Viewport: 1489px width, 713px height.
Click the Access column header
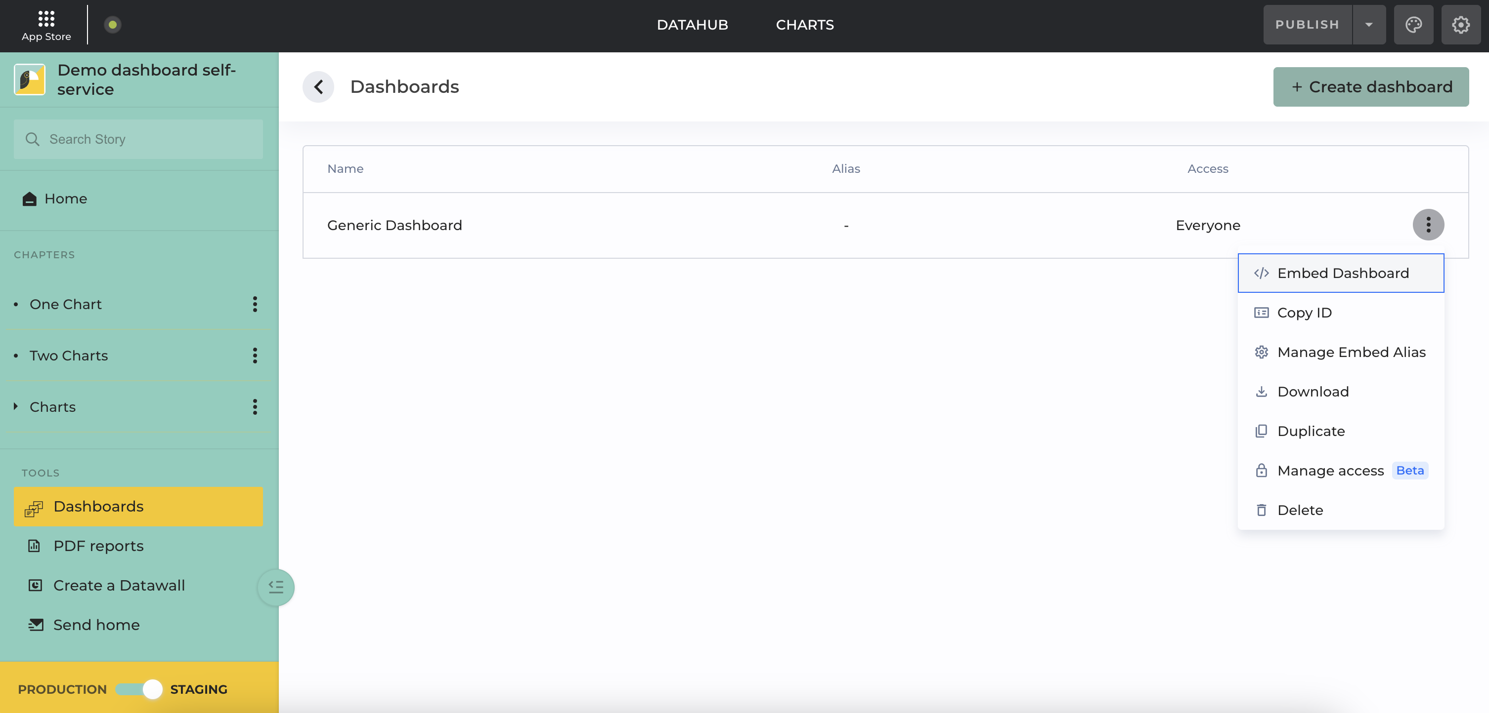(x=1208, y=168)
